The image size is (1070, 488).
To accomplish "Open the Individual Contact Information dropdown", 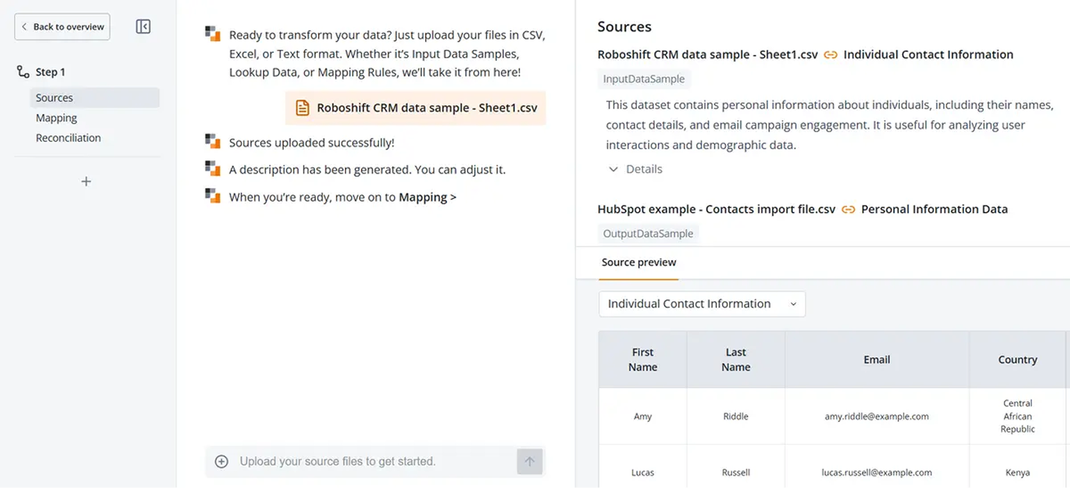I will (701, 304).
